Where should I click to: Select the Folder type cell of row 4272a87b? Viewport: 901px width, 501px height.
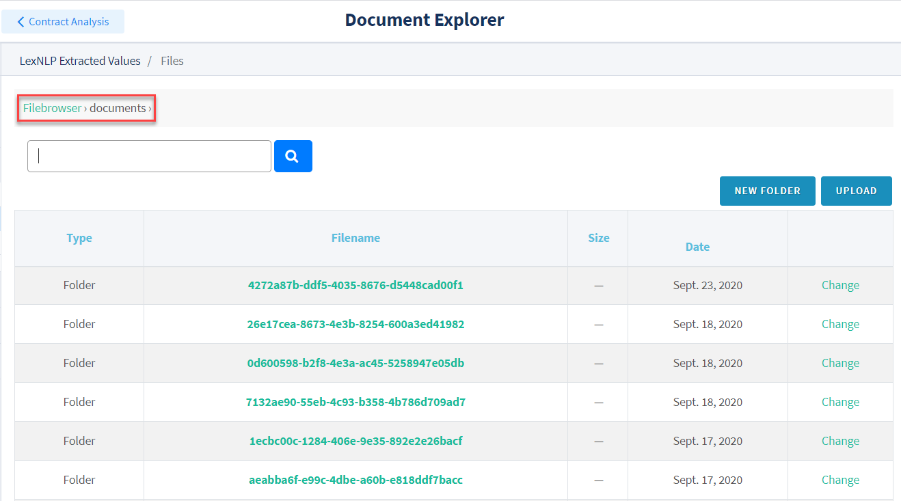[79, 286]
